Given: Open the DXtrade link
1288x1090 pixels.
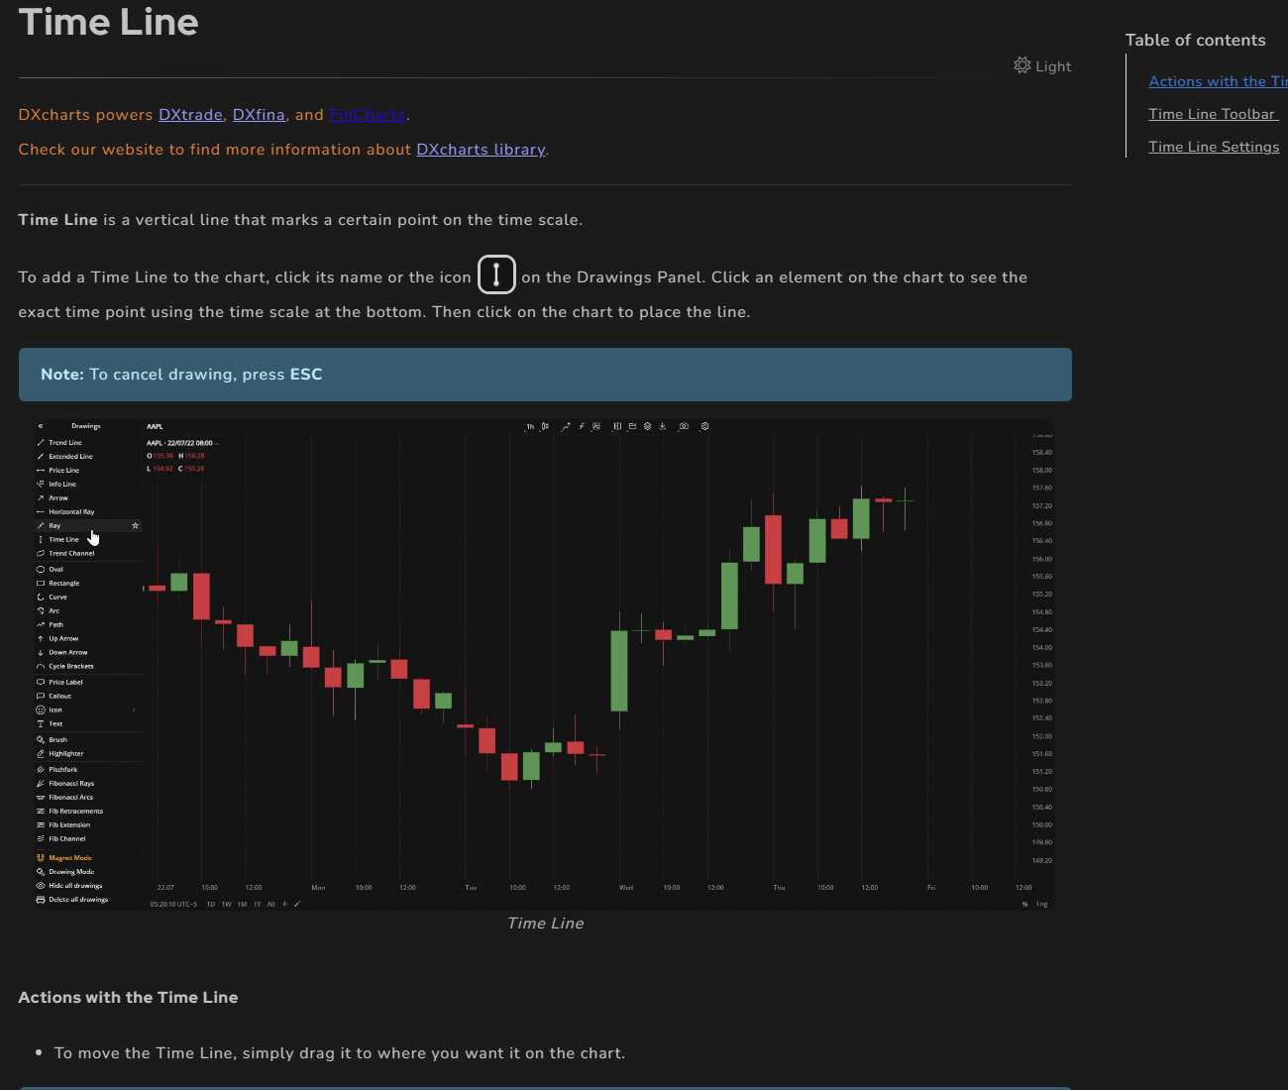Looking at the screenshot, I should 190,115.
